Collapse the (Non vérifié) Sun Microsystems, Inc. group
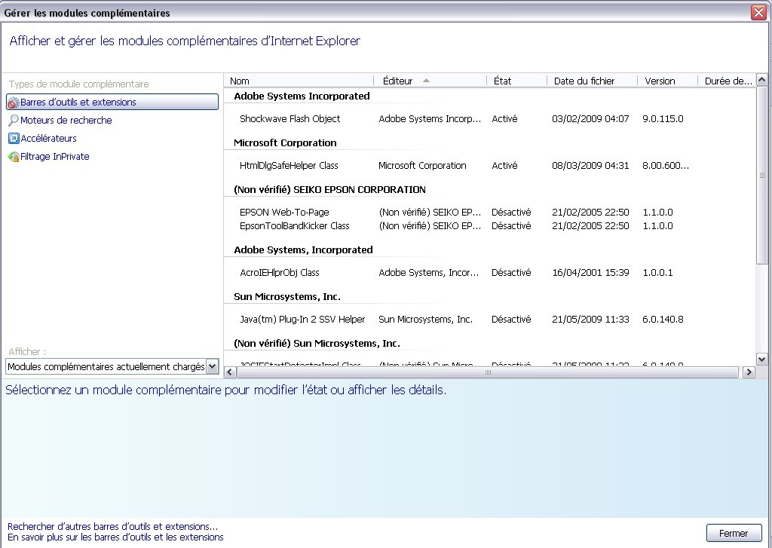Image resolution: width=772 pixels, height=548 pixels. [x=317, y=343]
